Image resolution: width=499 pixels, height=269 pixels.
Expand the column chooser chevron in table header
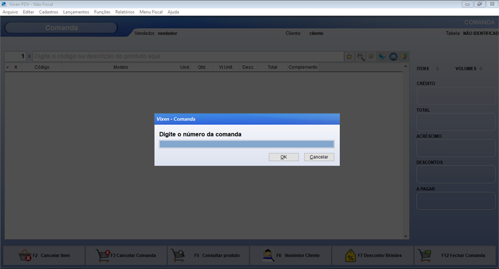pyautogui.click(x=8, y=68)
